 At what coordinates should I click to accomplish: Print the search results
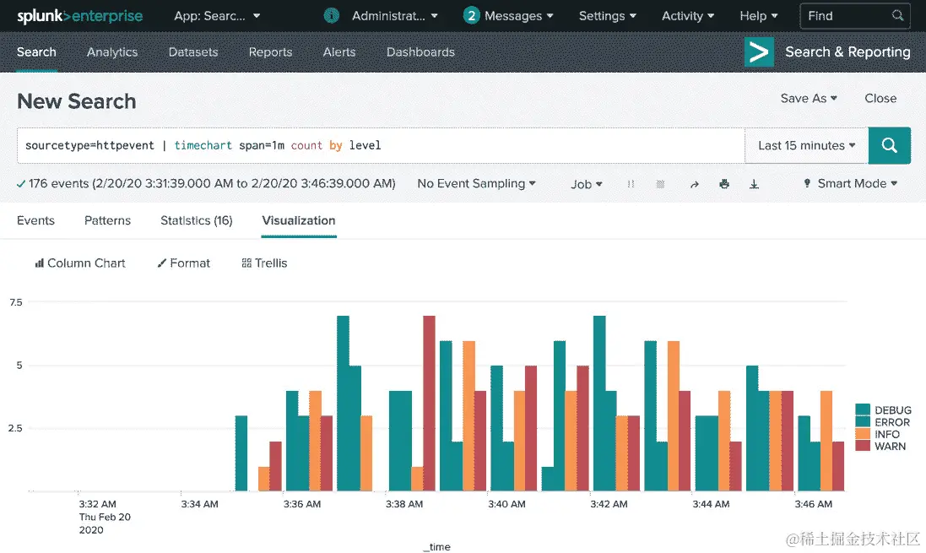[724, 184]
